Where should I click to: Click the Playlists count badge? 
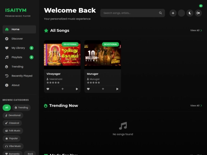[x=31, y=57]
